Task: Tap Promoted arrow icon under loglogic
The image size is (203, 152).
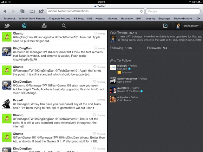Action: [119, 73]
